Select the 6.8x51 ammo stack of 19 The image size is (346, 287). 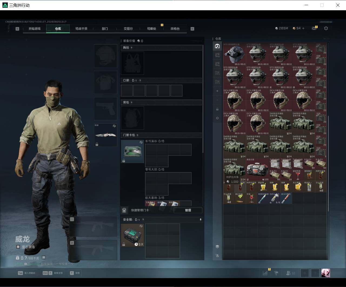(x=286, y=175)
